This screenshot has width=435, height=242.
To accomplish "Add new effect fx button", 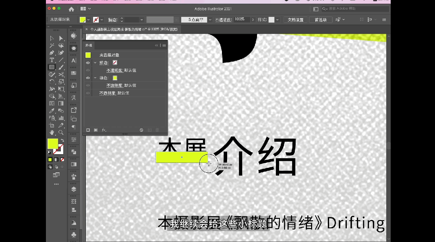I will coord(104,130).
